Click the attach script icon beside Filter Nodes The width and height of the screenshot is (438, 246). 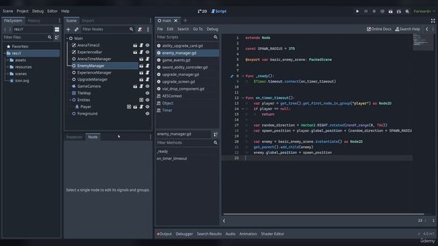click(x=140, y=29)
